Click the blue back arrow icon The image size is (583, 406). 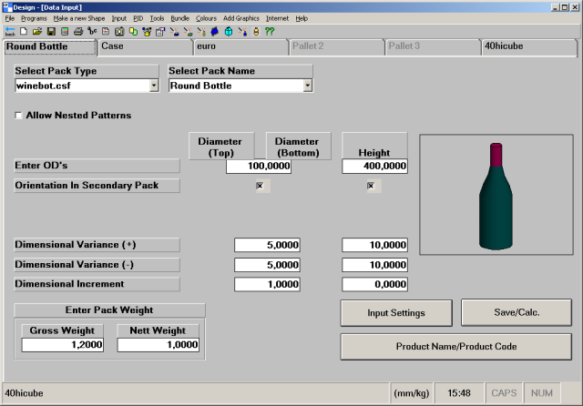click(10, 32)
